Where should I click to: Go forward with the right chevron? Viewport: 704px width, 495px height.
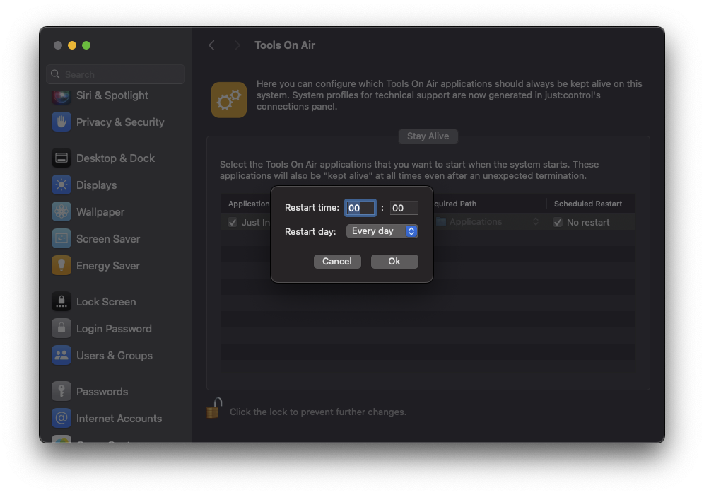pyautogui.click(x=237, y=45)
